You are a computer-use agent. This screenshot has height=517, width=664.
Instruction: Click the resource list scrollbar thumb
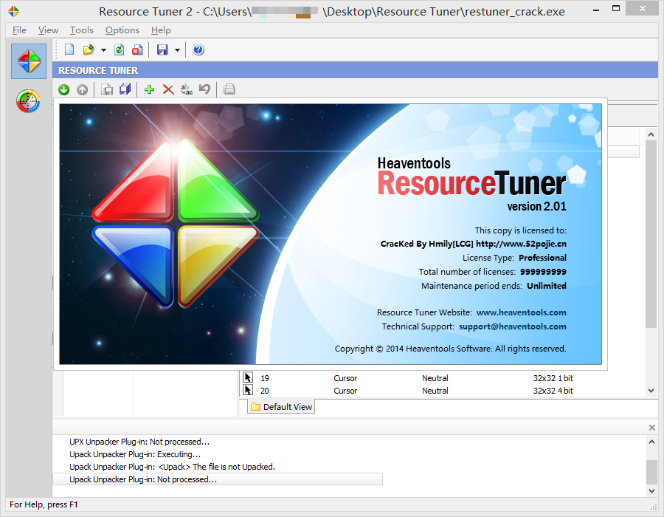651,234
